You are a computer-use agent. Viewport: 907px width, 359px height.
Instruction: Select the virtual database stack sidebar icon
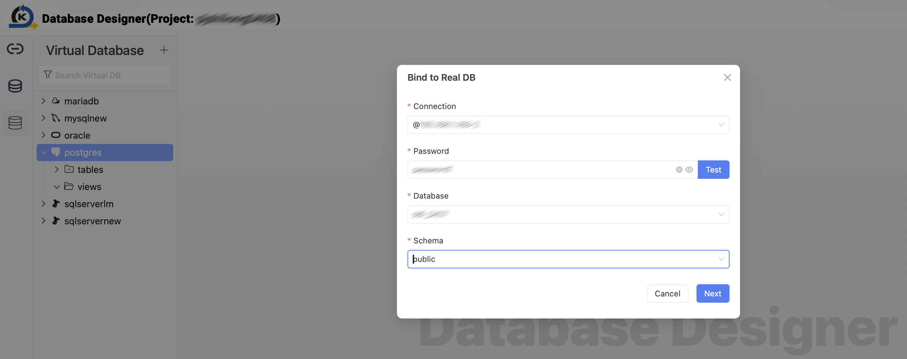15,123
